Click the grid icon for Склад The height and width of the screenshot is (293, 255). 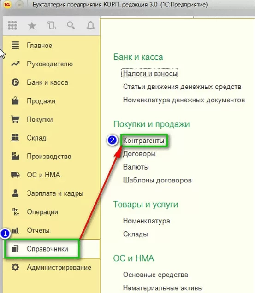[x=15, y=138]
